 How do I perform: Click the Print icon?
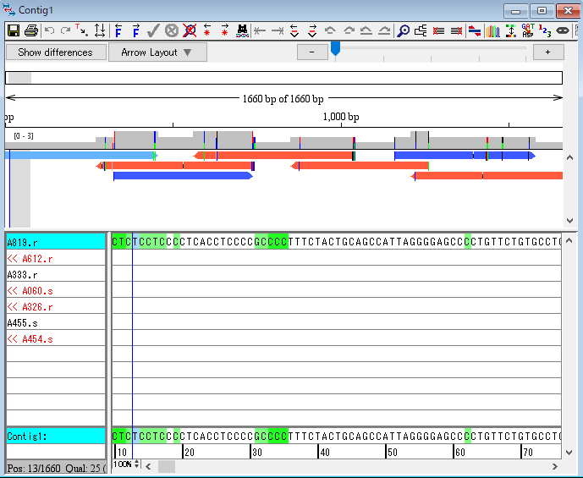coord(31,30)
